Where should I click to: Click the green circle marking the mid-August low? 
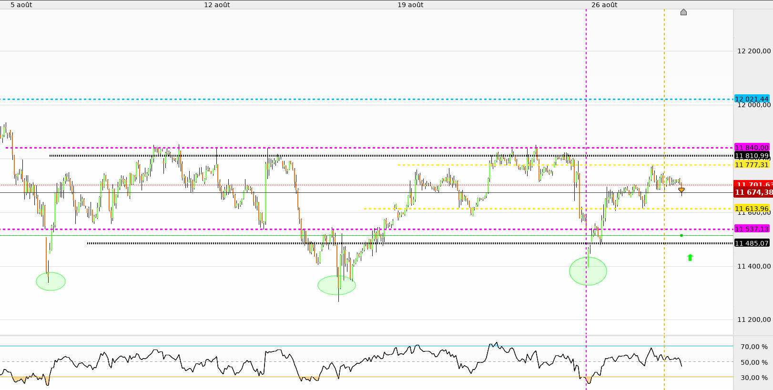pos(336,285)
